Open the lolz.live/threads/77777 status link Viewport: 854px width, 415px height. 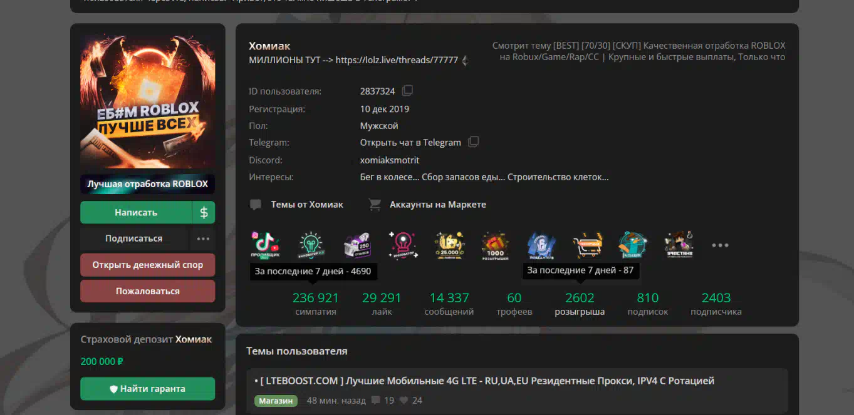tap(397, 61)
